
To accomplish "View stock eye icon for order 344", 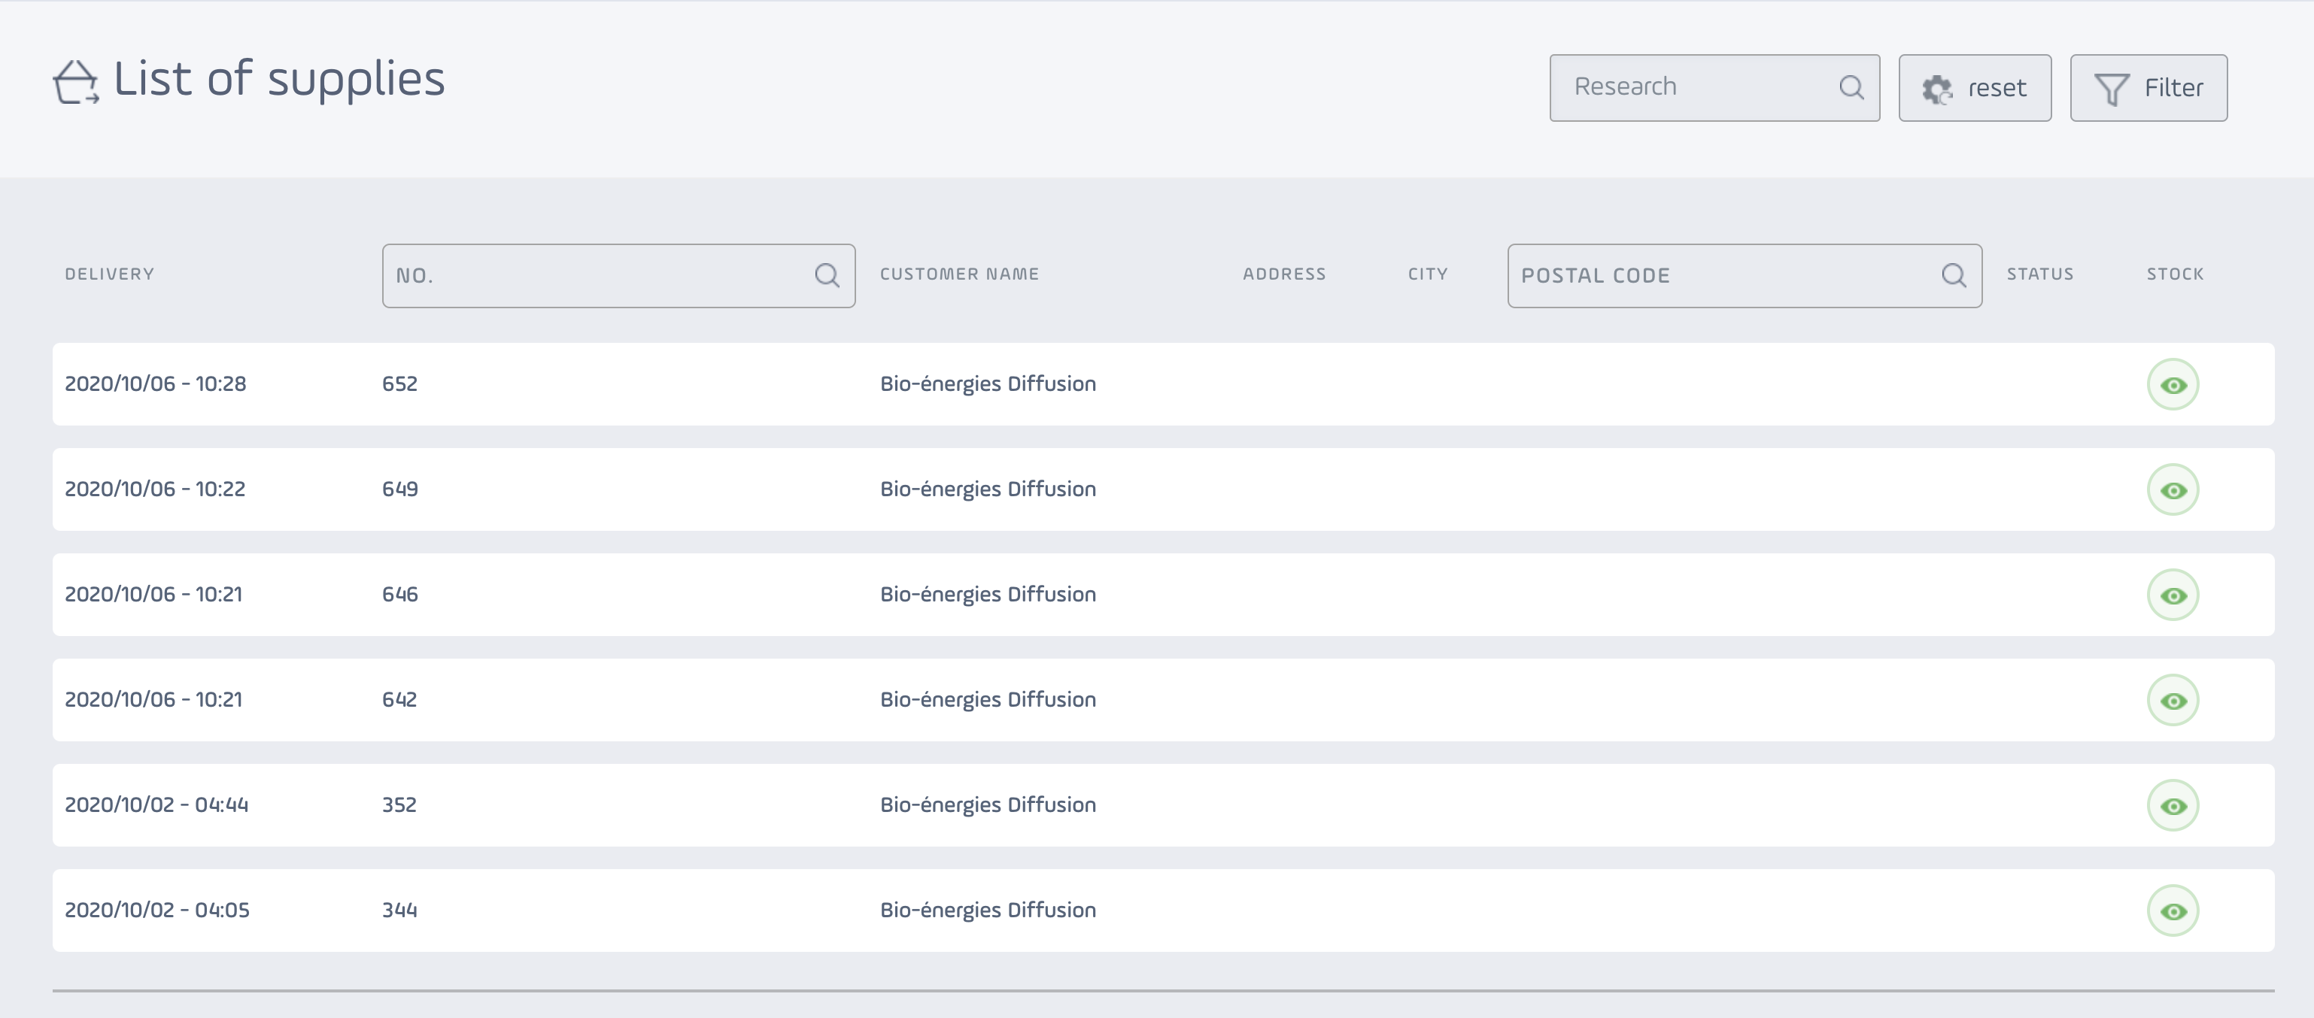I will click(2173, 911).
